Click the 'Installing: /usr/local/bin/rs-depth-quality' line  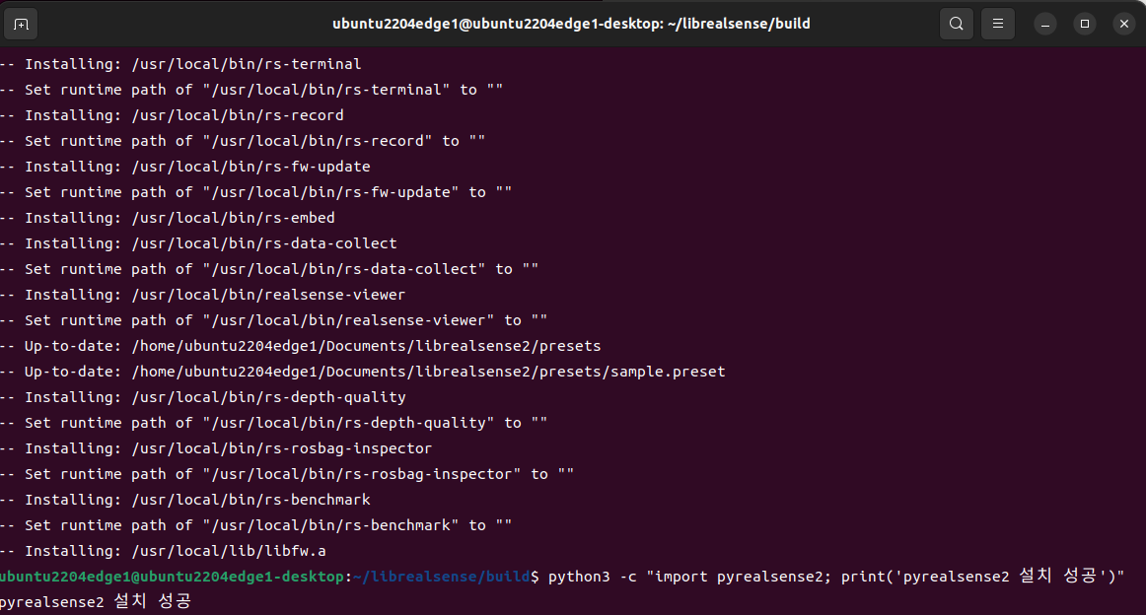tap(203, 397)
